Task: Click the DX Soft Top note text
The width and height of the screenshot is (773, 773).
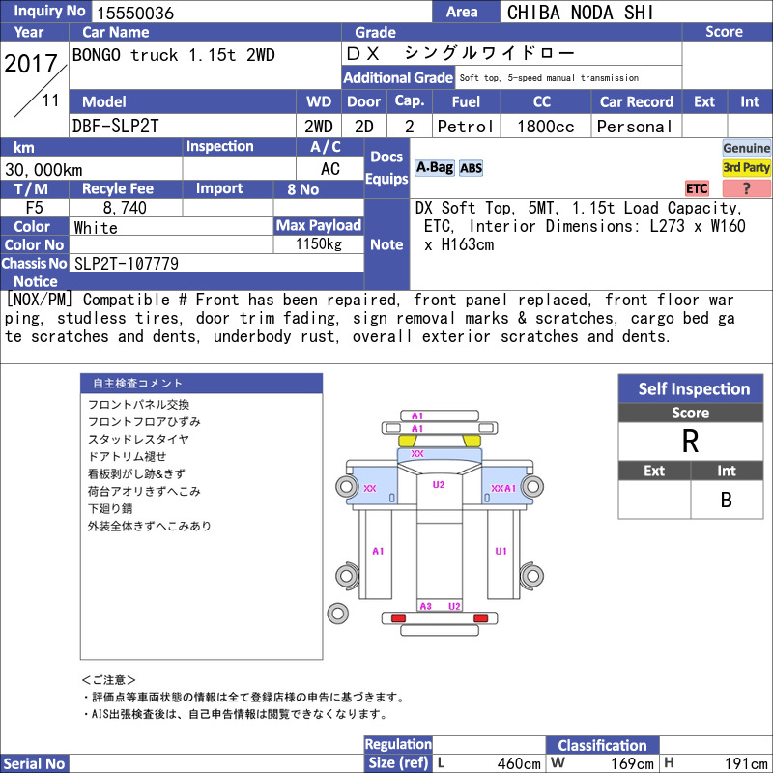Action: 581,226
